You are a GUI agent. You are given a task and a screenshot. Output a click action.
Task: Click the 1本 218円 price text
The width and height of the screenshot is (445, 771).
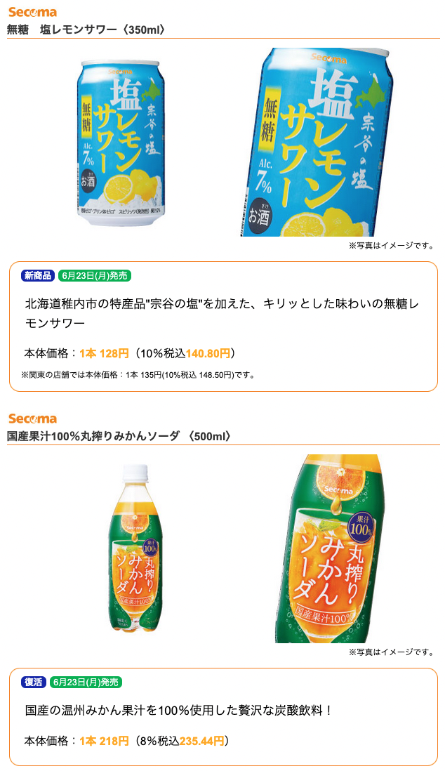click(x=104, y=741)
